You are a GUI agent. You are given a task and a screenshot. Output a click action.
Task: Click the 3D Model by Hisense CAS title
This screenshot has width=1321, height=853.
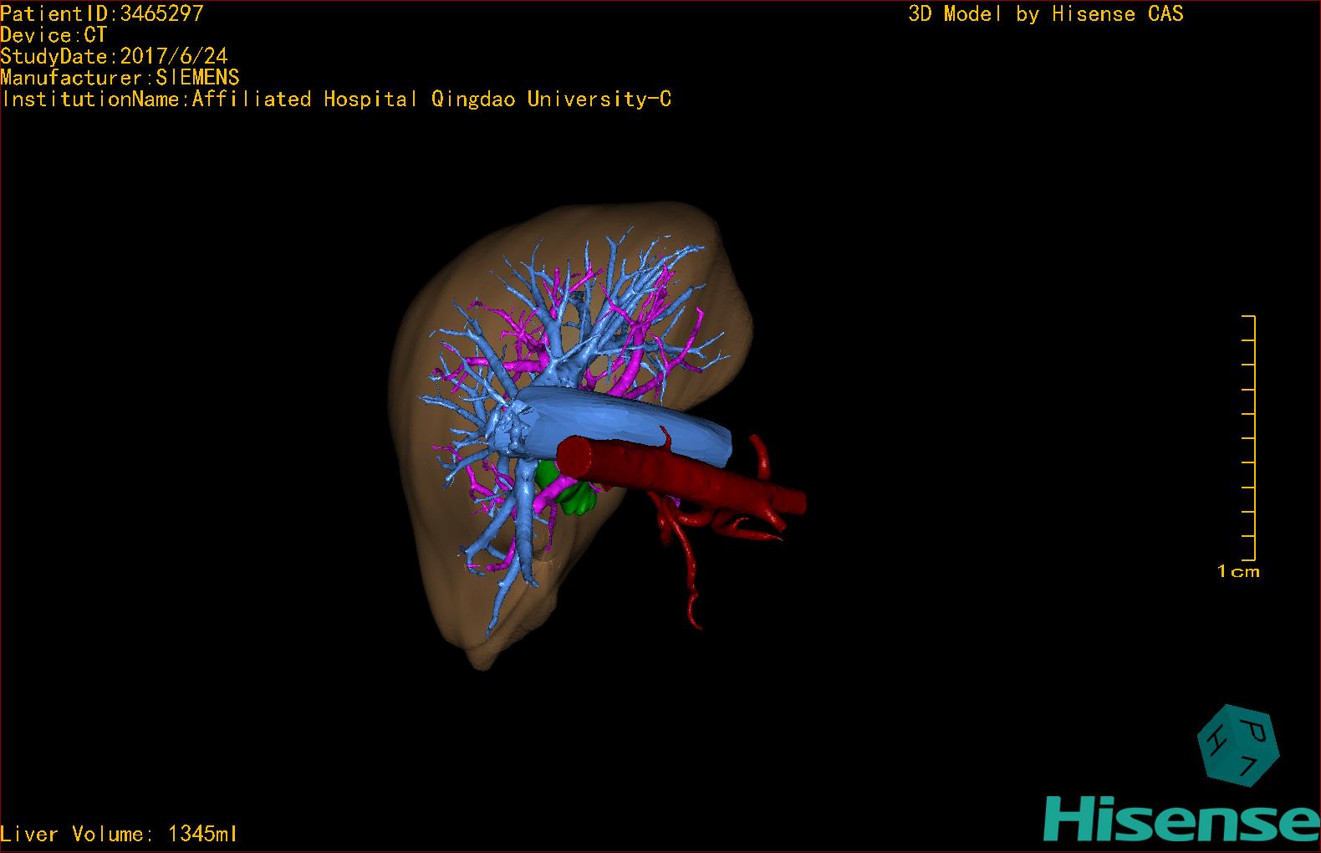[x=1046, y=14]
